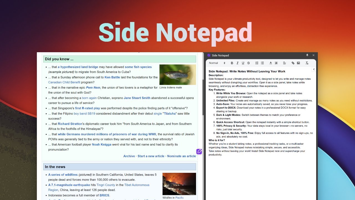Open the prisoners of war during WWII link

107,134
